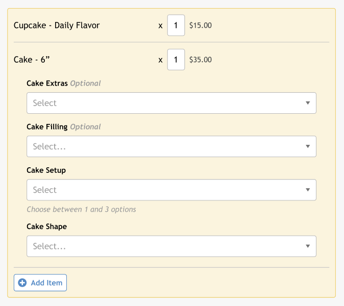Open the Cake Filling select box
The image size is (344, 306).
coord(171,146)
